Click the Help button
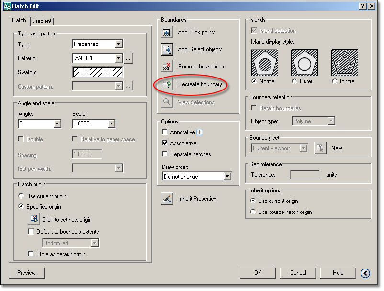384x291 pixels. click(338, 273)
